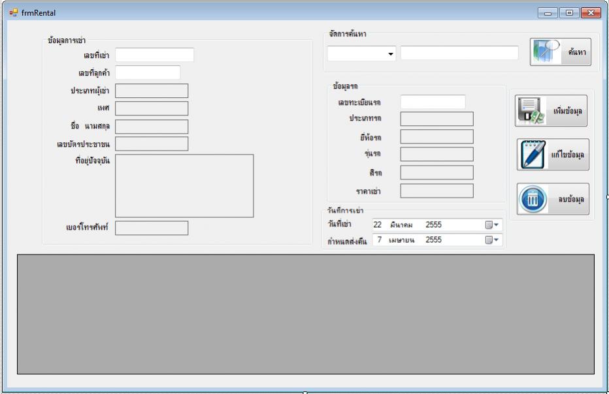Click the ประเภทผู้เช่า renter type field

[152, 91]
